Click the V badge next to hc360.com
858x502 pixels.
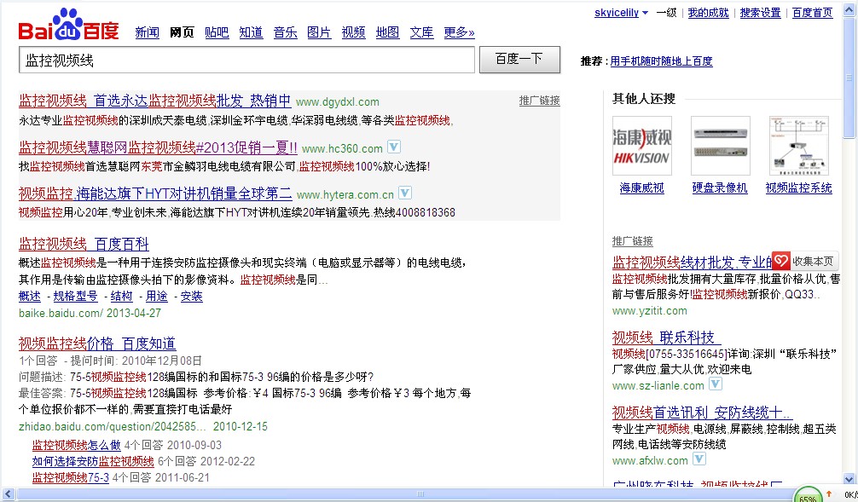393,147
